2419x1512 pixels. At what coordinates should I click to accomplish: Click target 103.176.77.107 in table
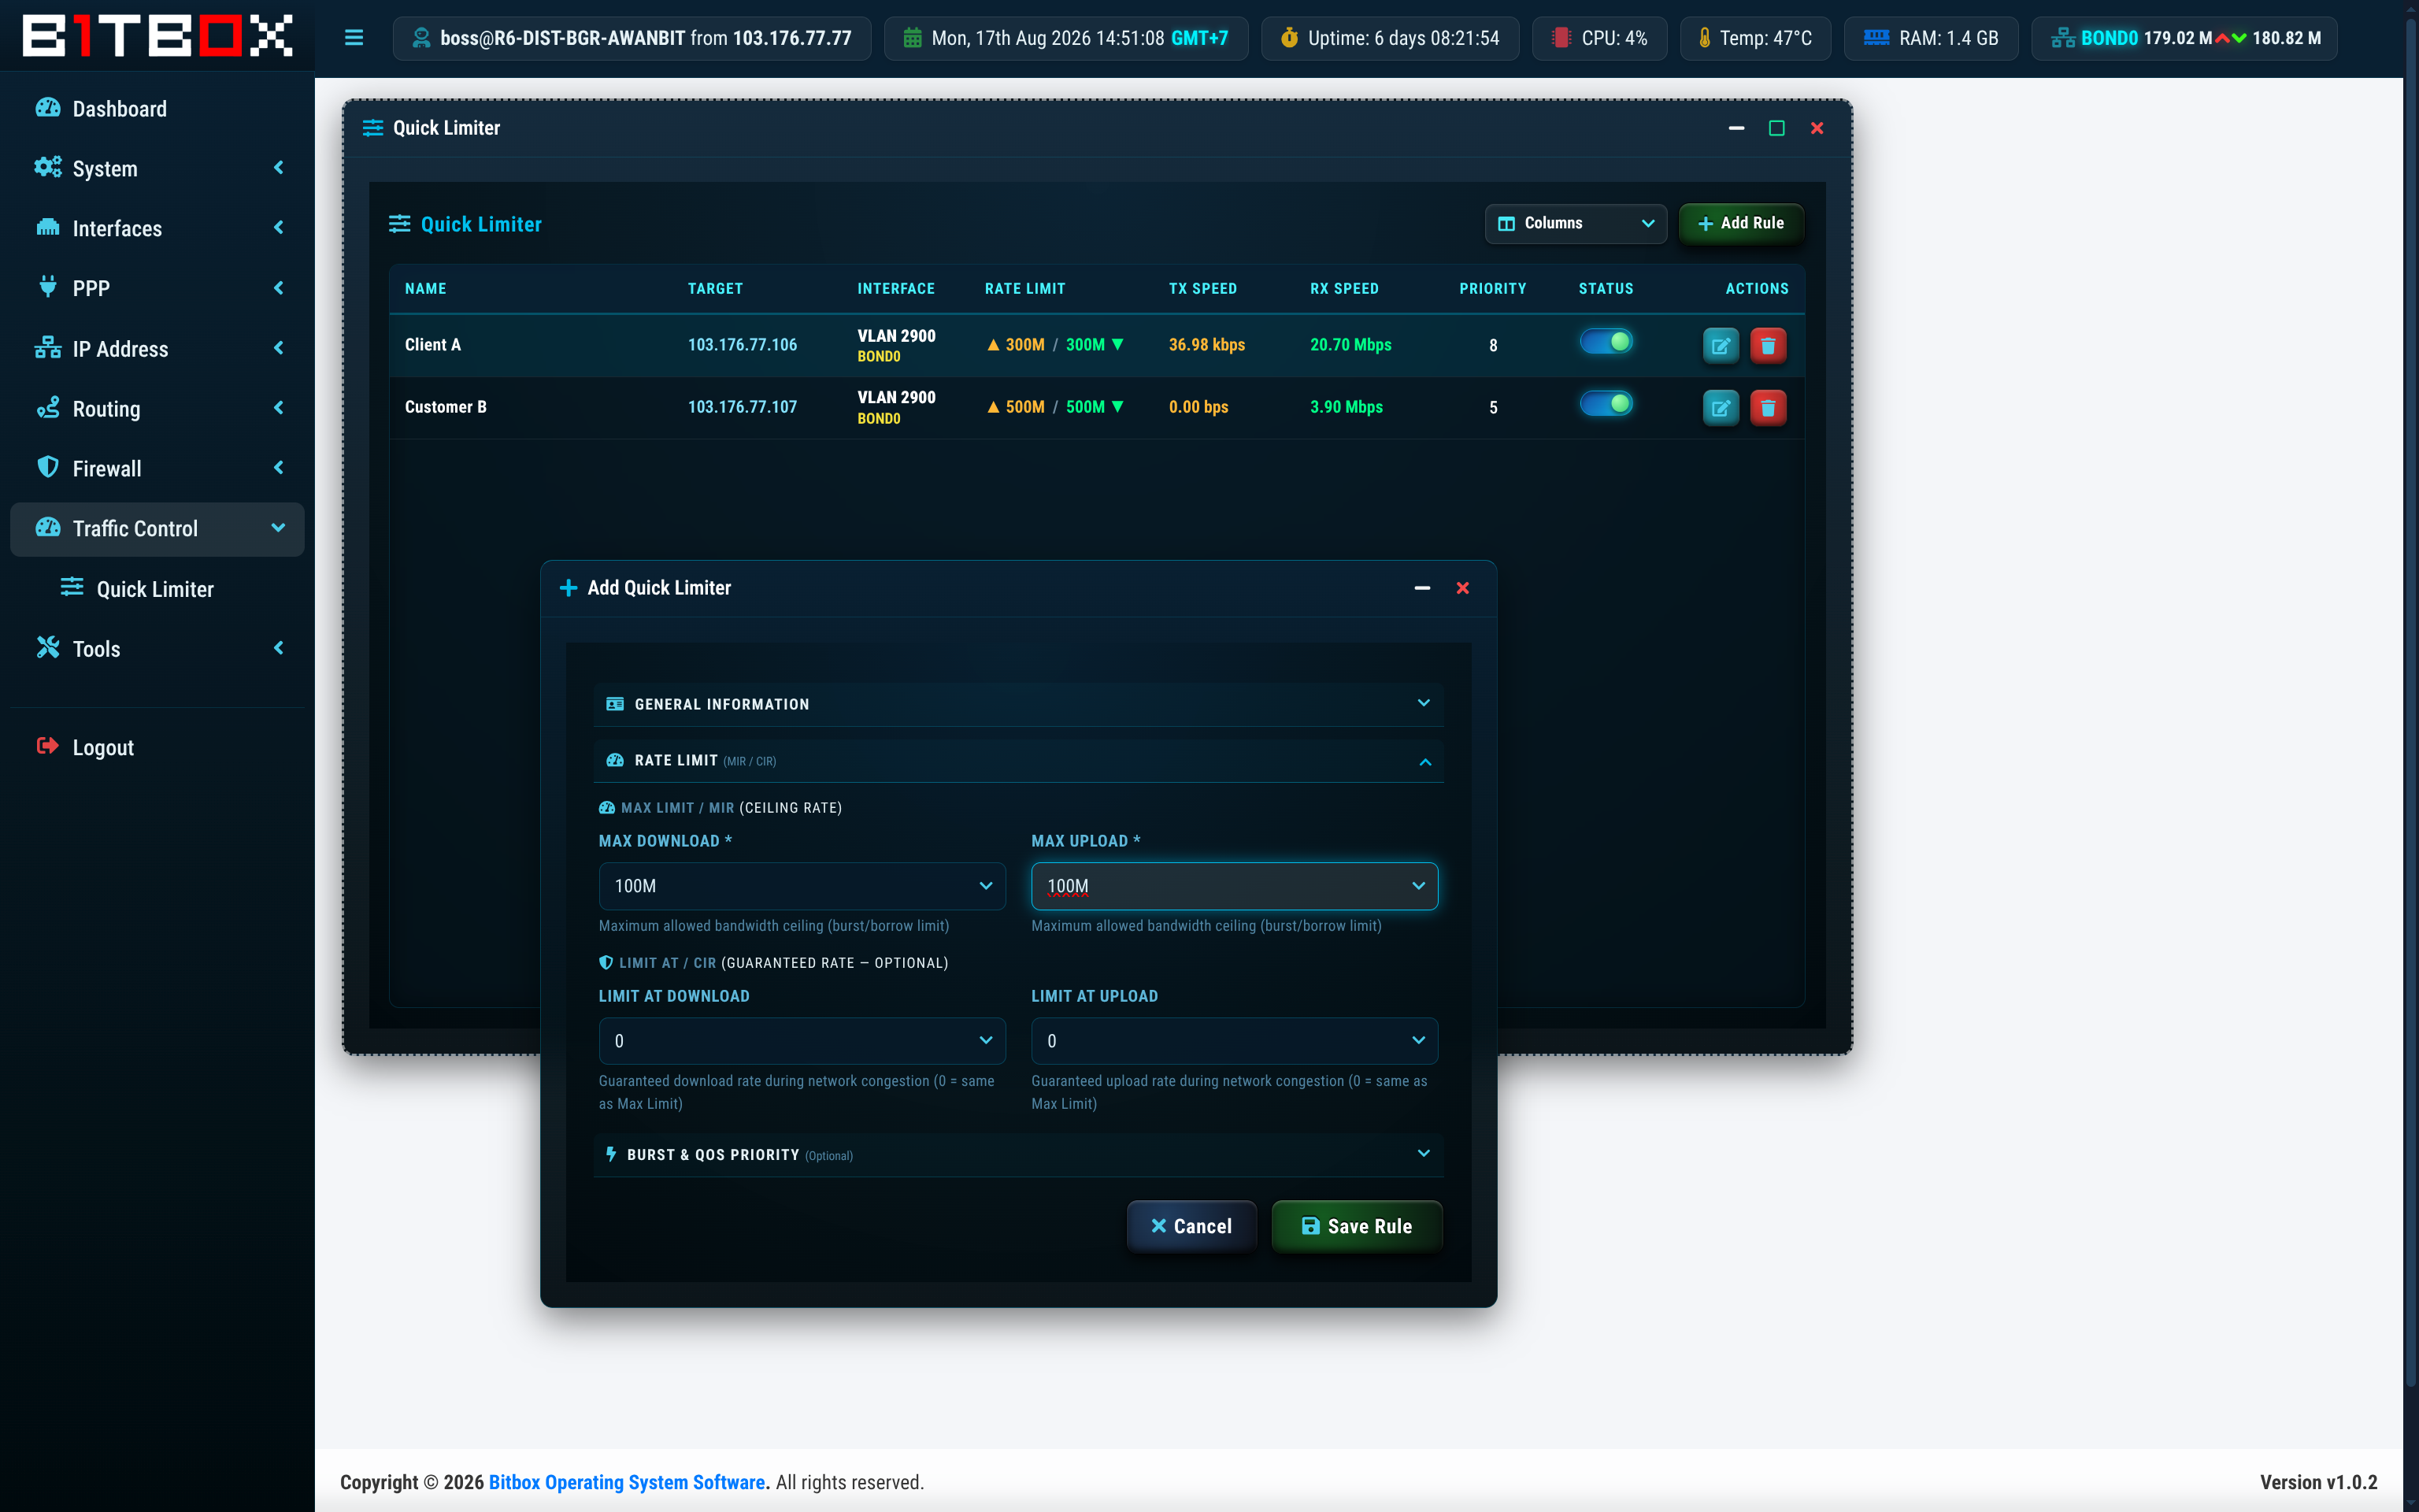742,407
